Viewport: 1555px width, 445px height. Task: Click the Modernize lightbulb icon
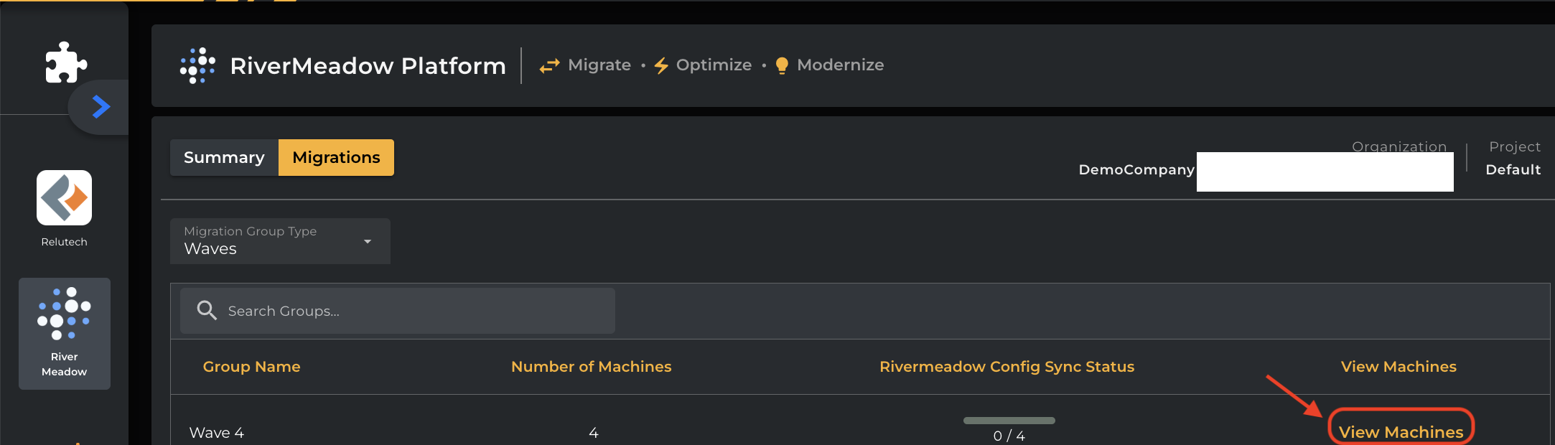782,65
